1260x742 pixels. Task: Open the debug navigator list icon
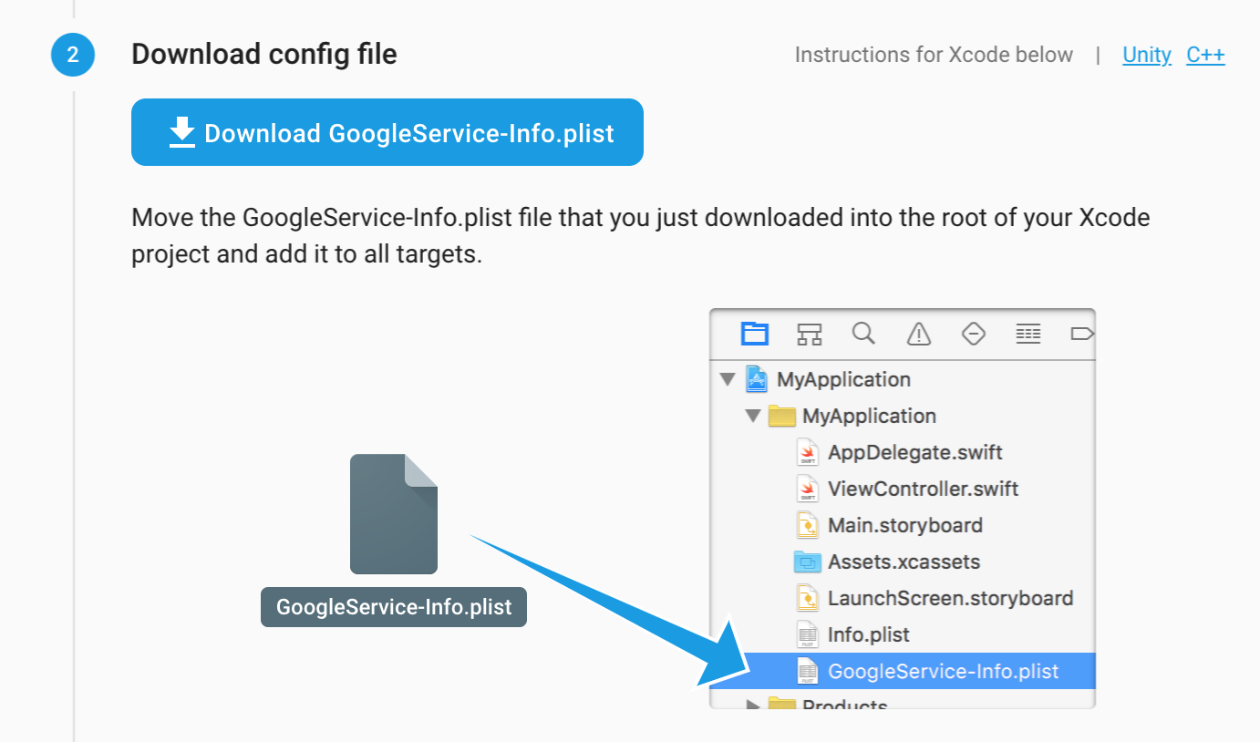pos(1028,335)
